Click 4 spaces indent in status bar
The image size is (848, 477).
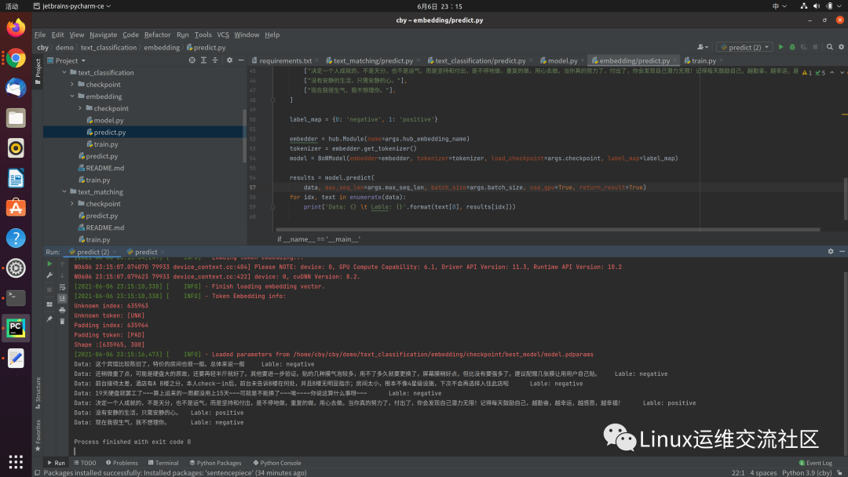(x=763, y=472)
